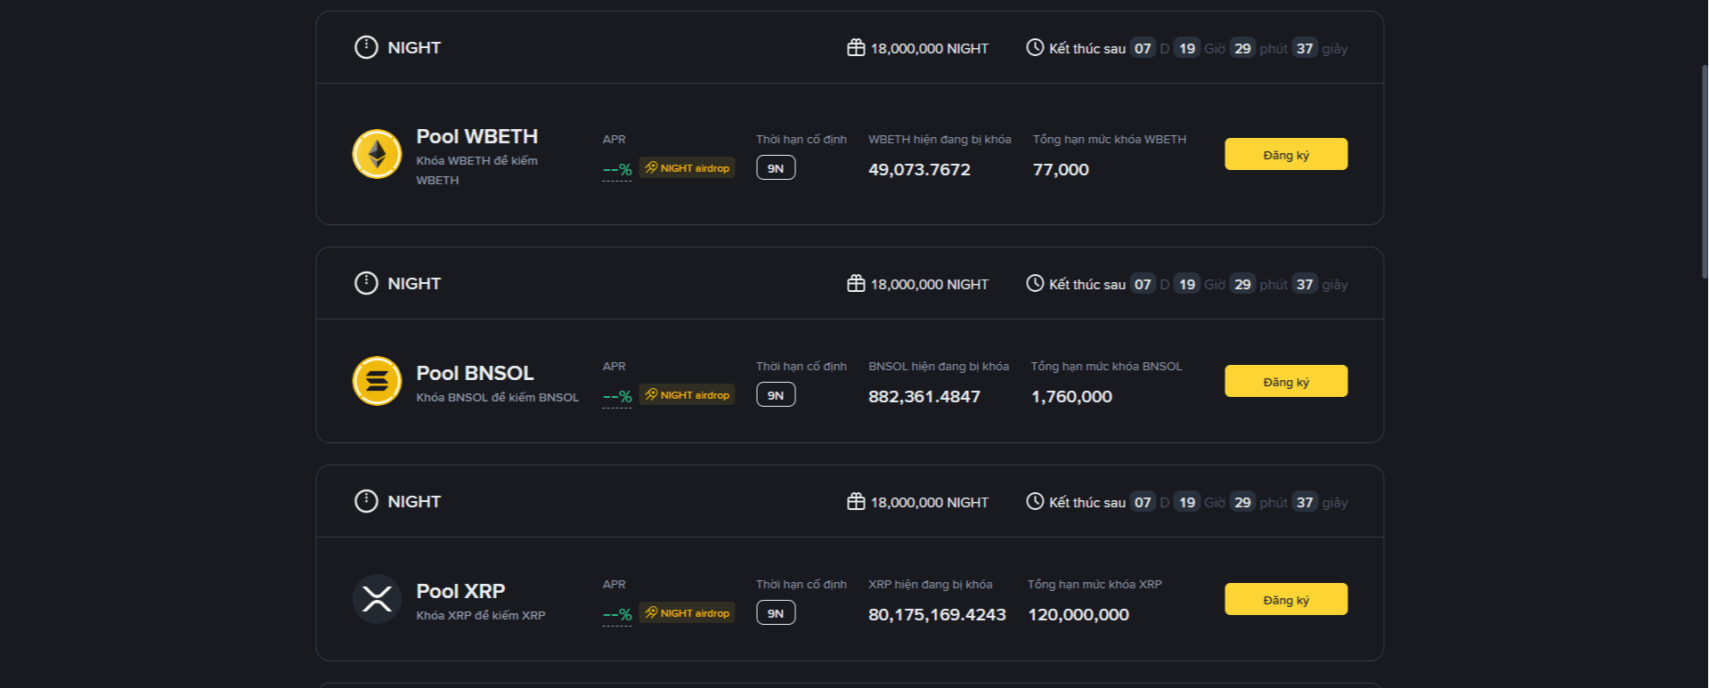The width and height of the screenshot is (1709, 688).
Task: Click the gift icon in the XRP card header
Action: (856, 502)
